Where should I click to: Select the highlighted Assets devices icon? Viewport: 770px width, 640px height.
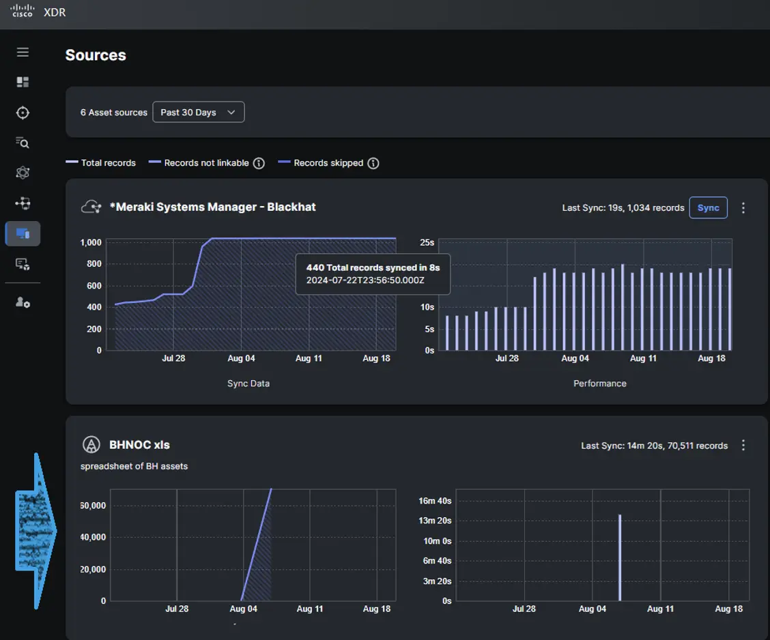point(23,233)
